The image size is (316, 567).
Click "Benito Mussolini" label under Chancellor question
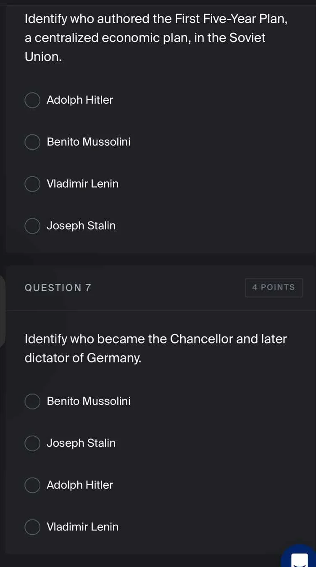coord(89,402)
